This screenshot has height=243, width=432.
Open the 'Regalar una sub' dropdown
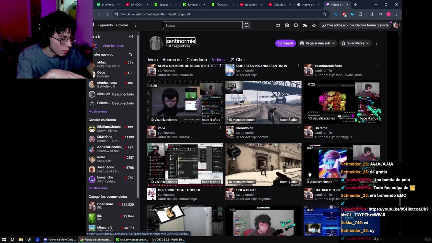[x=317, y=43]
